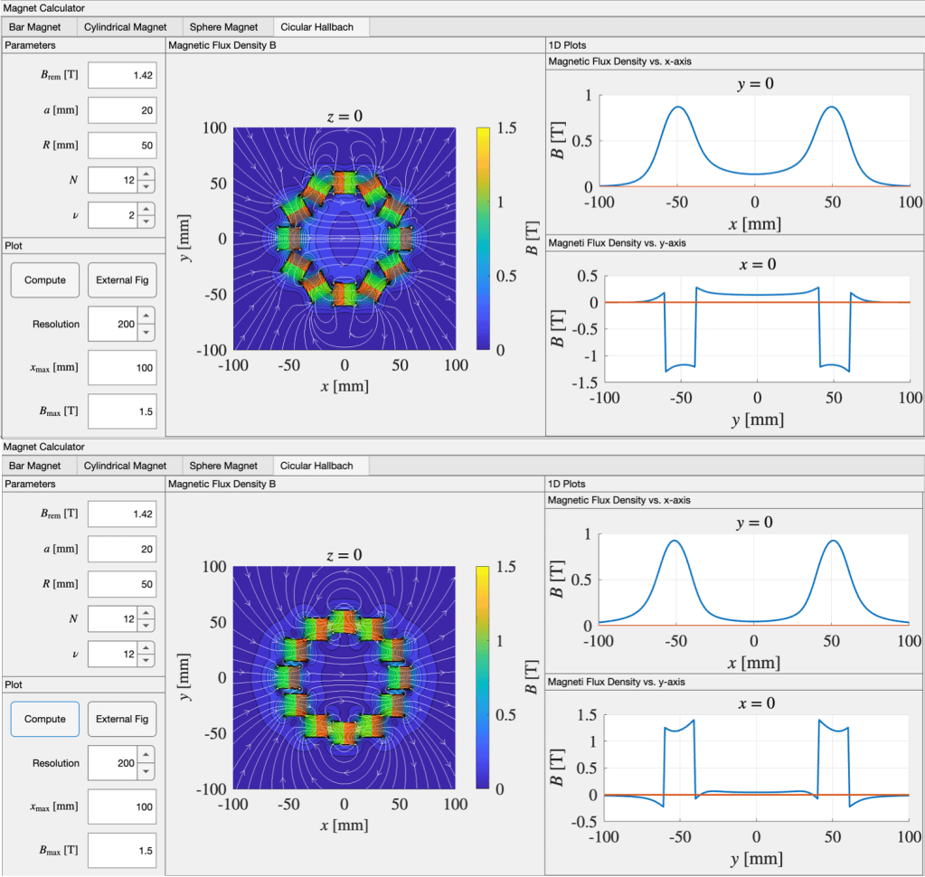Open Cylindrical Magnet tab in lower window

tap(125, 466)
